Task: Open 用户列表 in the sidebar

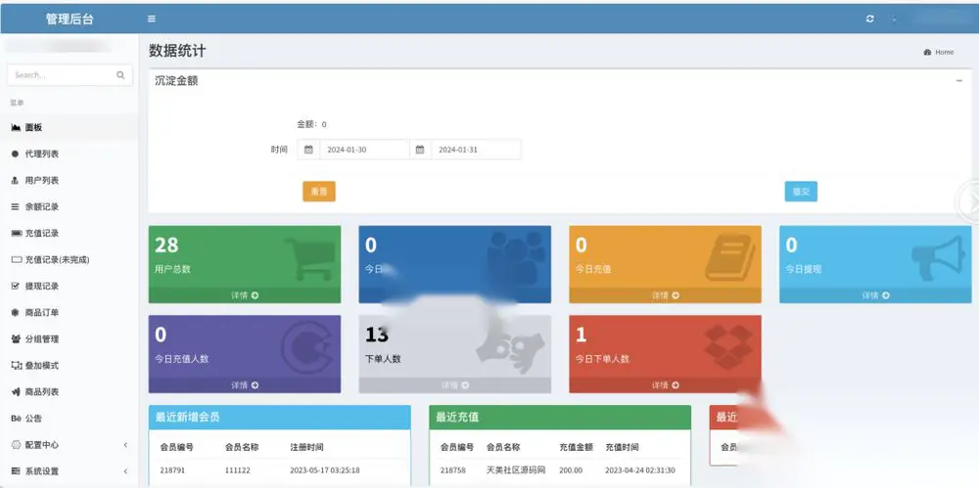Action: 69,180
